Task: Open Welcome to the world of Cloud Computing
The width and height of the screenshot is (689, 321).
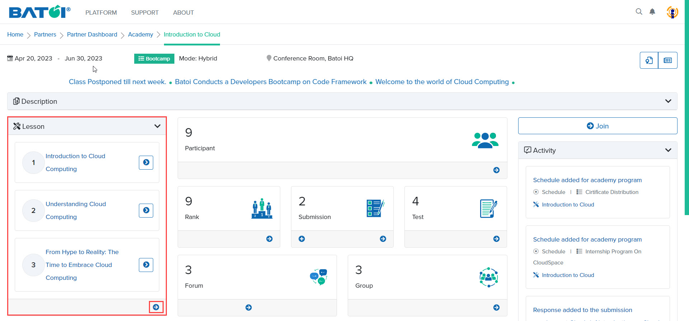Action: (442, 82)
